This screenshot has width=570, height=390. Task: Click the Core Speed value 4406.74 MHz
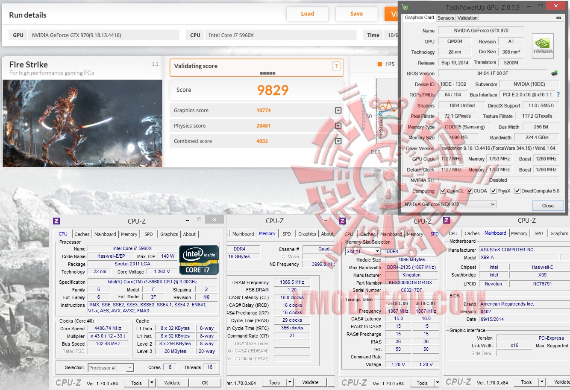pos(108,329)
